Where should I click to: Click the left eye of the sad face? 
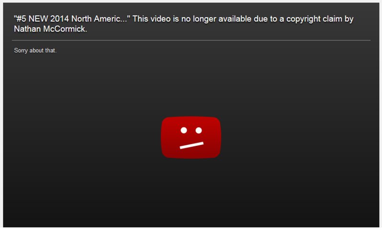pyautogui.click(x=184, y=130)
